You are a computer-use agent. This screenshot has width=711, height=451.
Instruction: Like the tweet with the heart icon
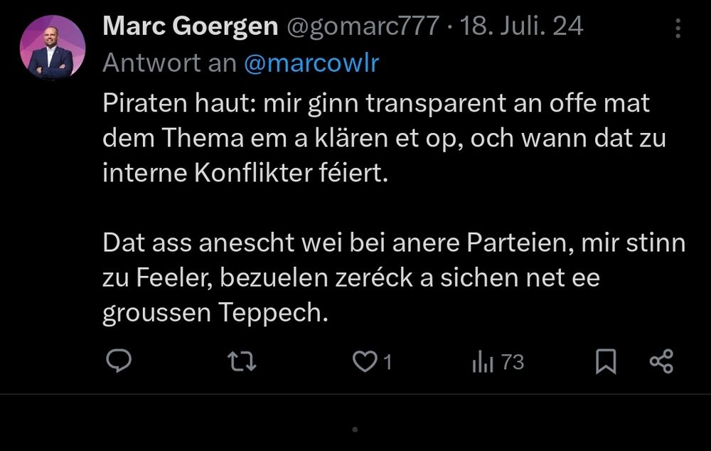tap(364, 363)
